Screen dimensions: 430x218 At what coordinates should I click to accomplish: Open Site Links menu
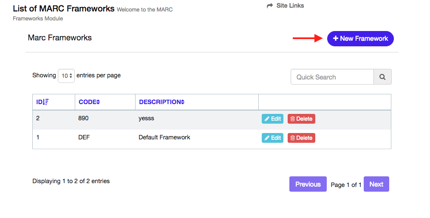290,6
